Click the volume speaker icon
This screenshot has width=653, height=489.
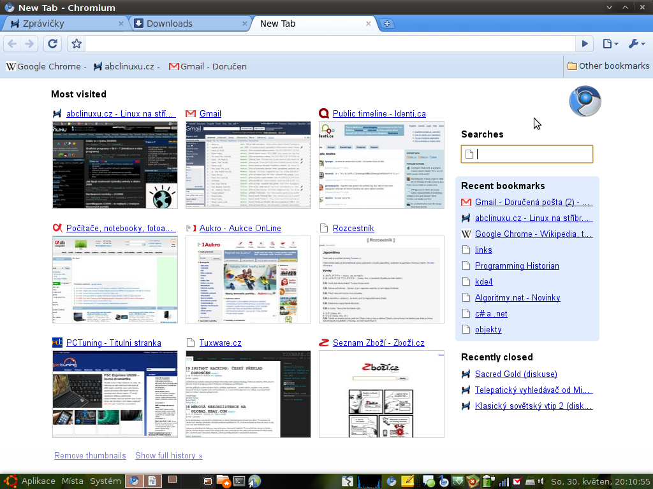[541, 481]
